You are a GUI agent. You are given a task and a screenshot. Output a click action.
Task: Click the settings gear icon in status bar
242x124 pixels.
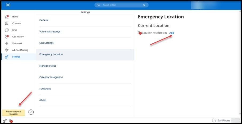point(5,121)
